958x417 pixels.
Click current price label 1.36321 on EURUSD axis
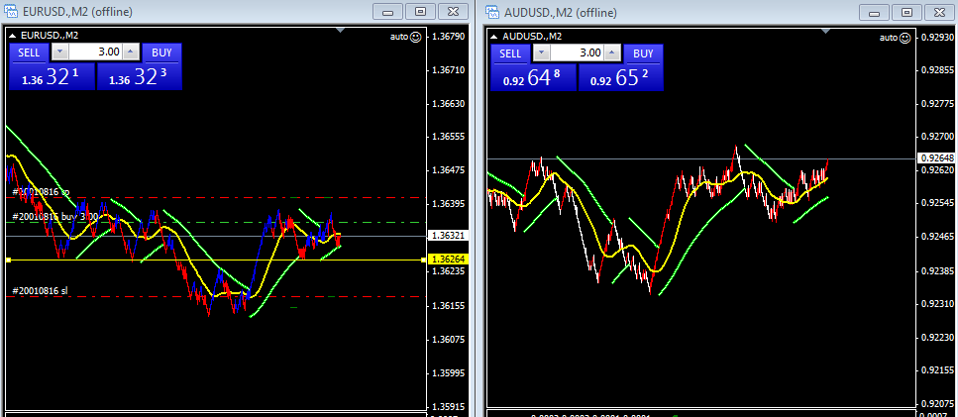(x=448, y=235)
